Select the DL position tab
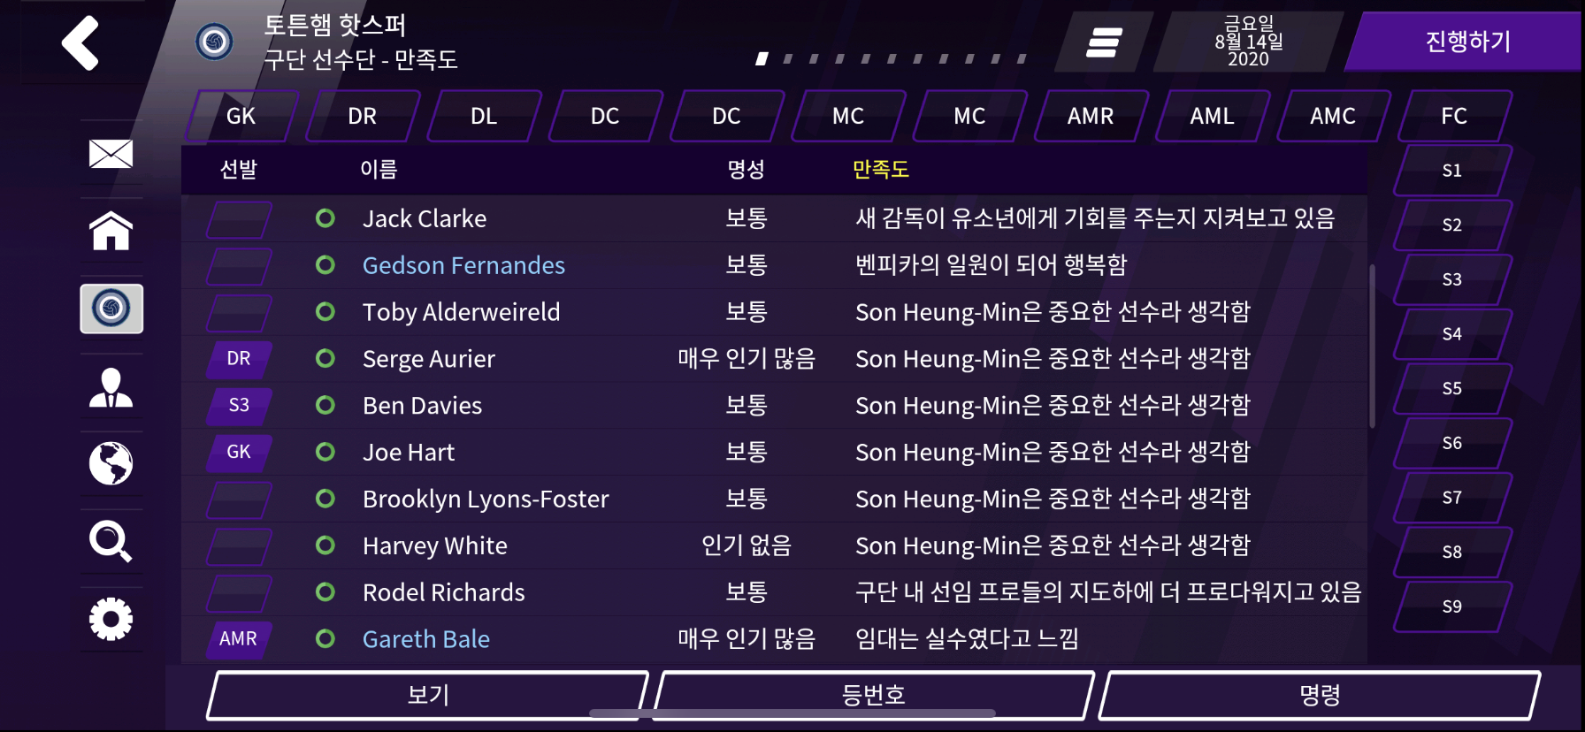This screenshot has height=732, width=1585. point(484,116)
